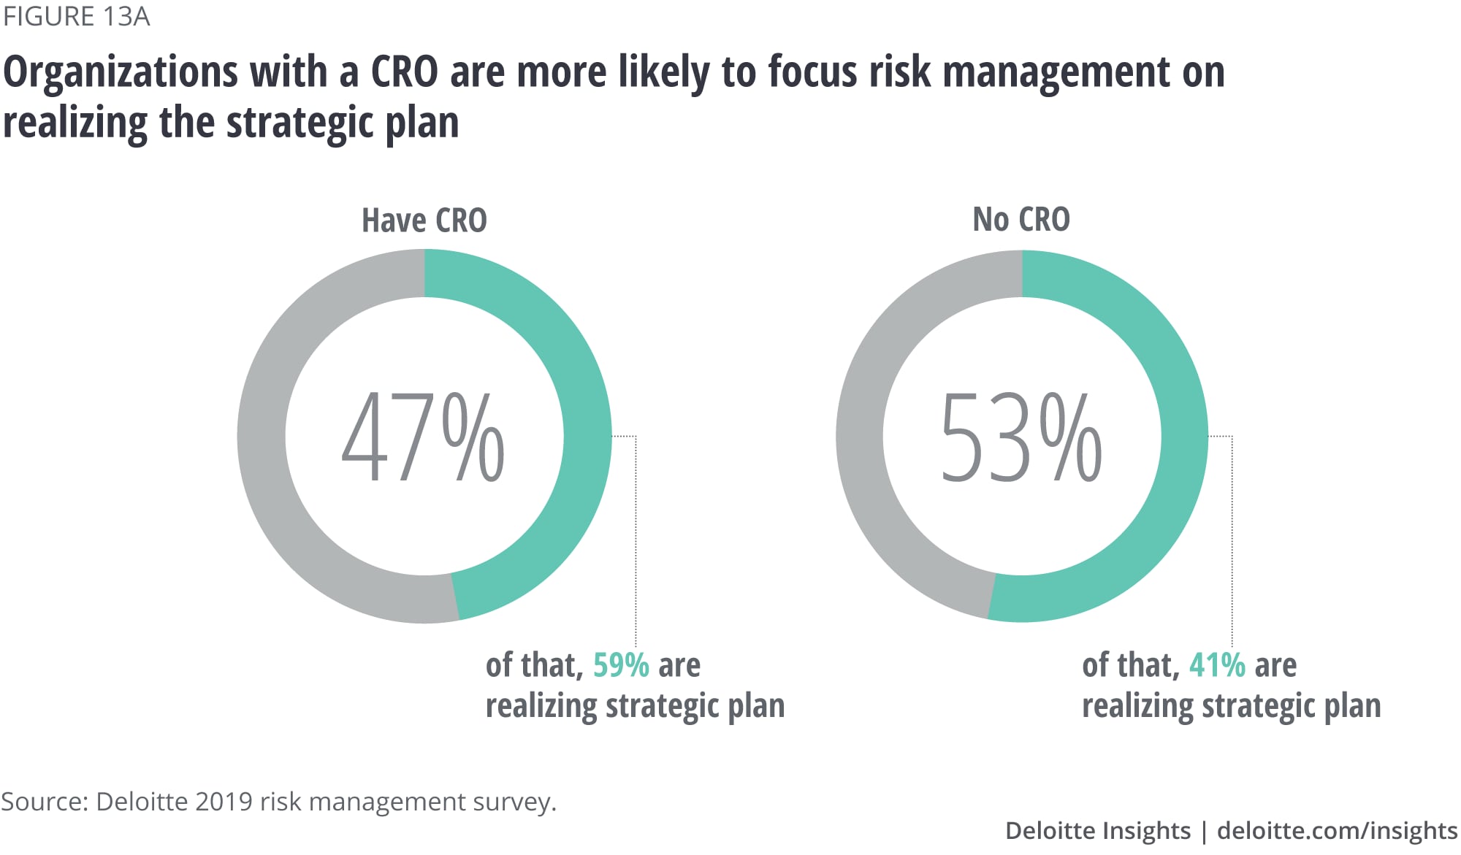Image resolution: width=1461 pixels, height=855 pixels.
Task: Click the FIGURE 13A label
Action: point(76,16)
